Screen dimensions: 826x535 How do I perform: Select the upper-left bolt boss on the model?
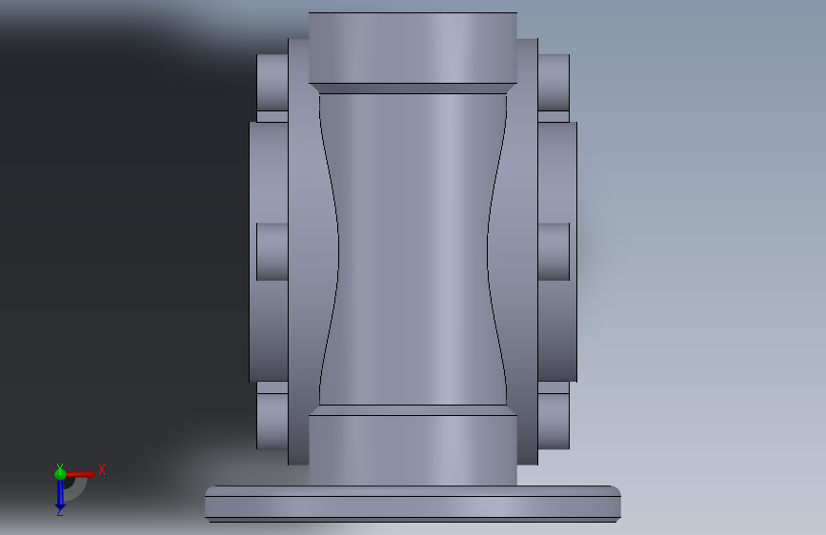click(272, 82)
